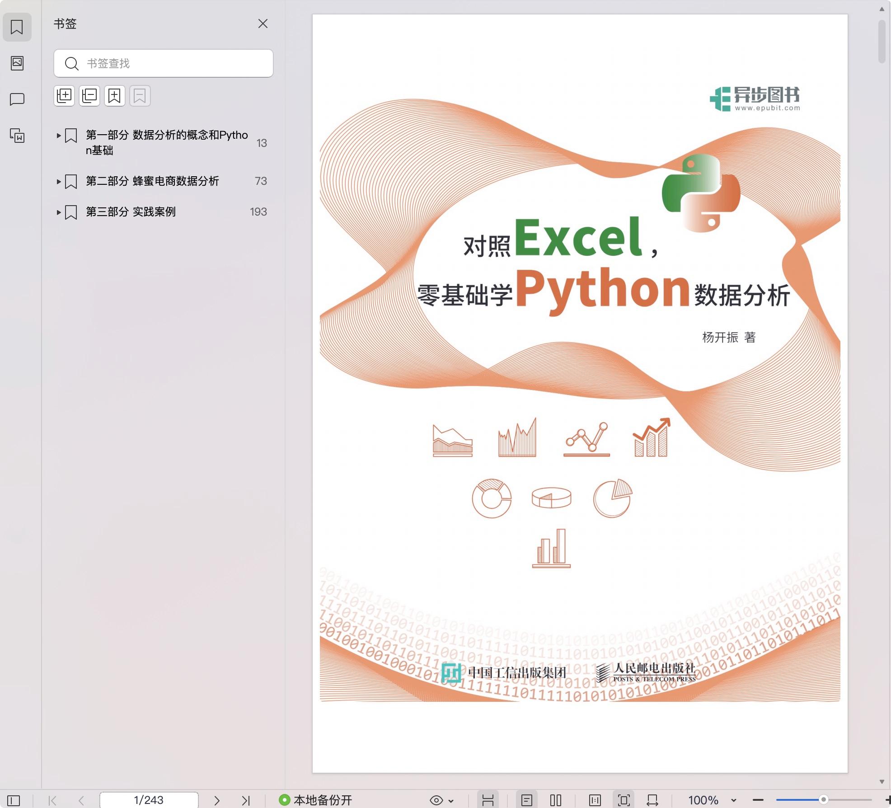Click page number 193 in bookmarks
891x808 pixels.
coord(258,211)
